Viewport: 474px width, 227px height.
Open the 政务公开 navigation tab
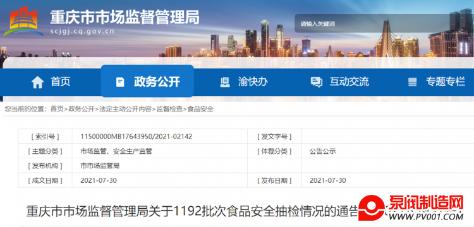pos(147,81)
